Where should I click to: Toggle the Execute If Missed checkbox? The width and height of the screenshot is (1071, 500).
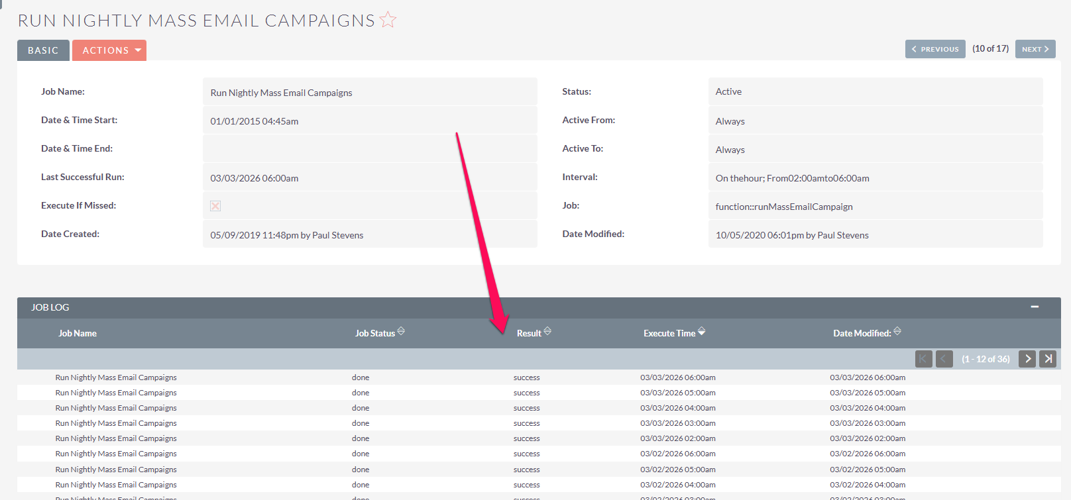[x=215, y=206]
